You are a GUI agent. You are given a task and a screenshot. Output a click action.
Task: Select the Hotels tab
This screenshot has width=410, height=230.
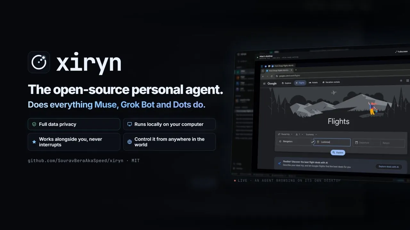313,82
